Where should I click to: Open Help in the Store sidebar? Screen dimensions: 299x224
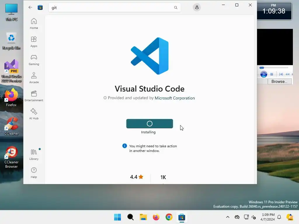pyautogui.click(x=34, y=173)
